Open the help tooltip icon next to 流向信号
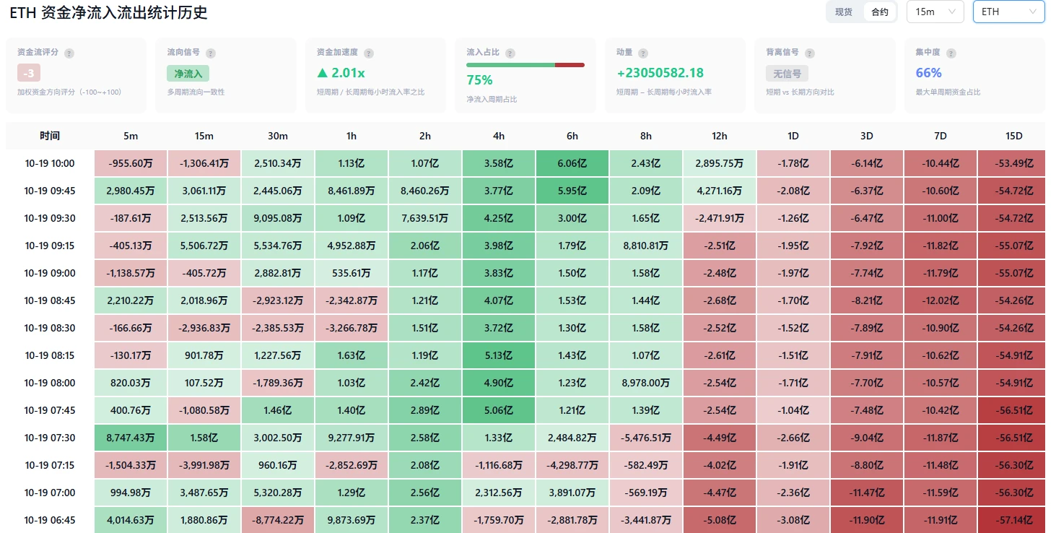This screenshot has height=533, width=1056. [x=211, y=53]
